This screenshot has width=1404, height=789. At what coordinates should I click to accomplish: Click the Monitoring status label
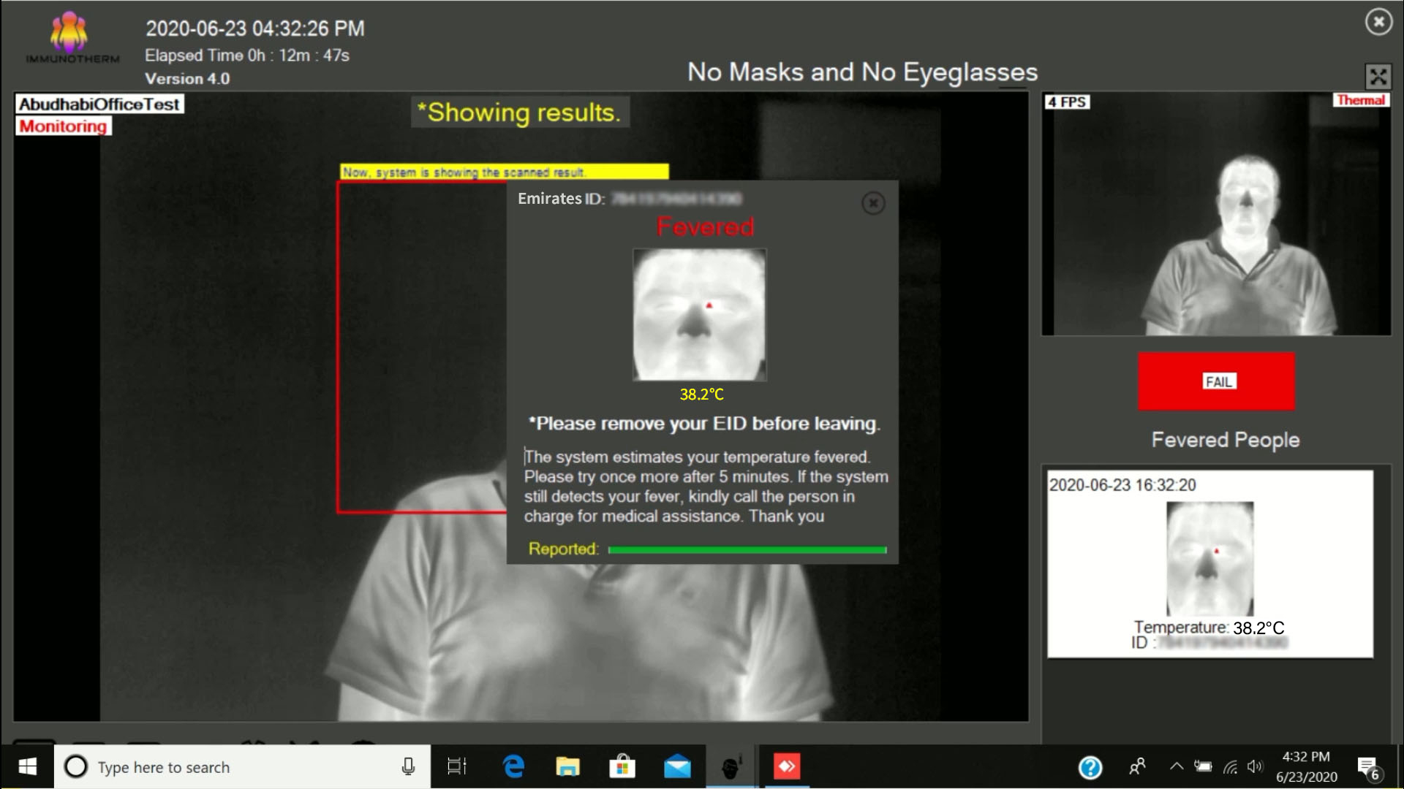[64, 126]
